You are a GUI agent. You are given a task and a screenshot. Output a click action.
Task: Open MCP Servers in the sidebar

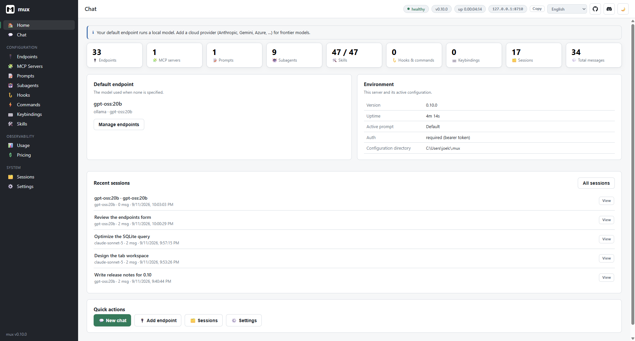(39, 66)
